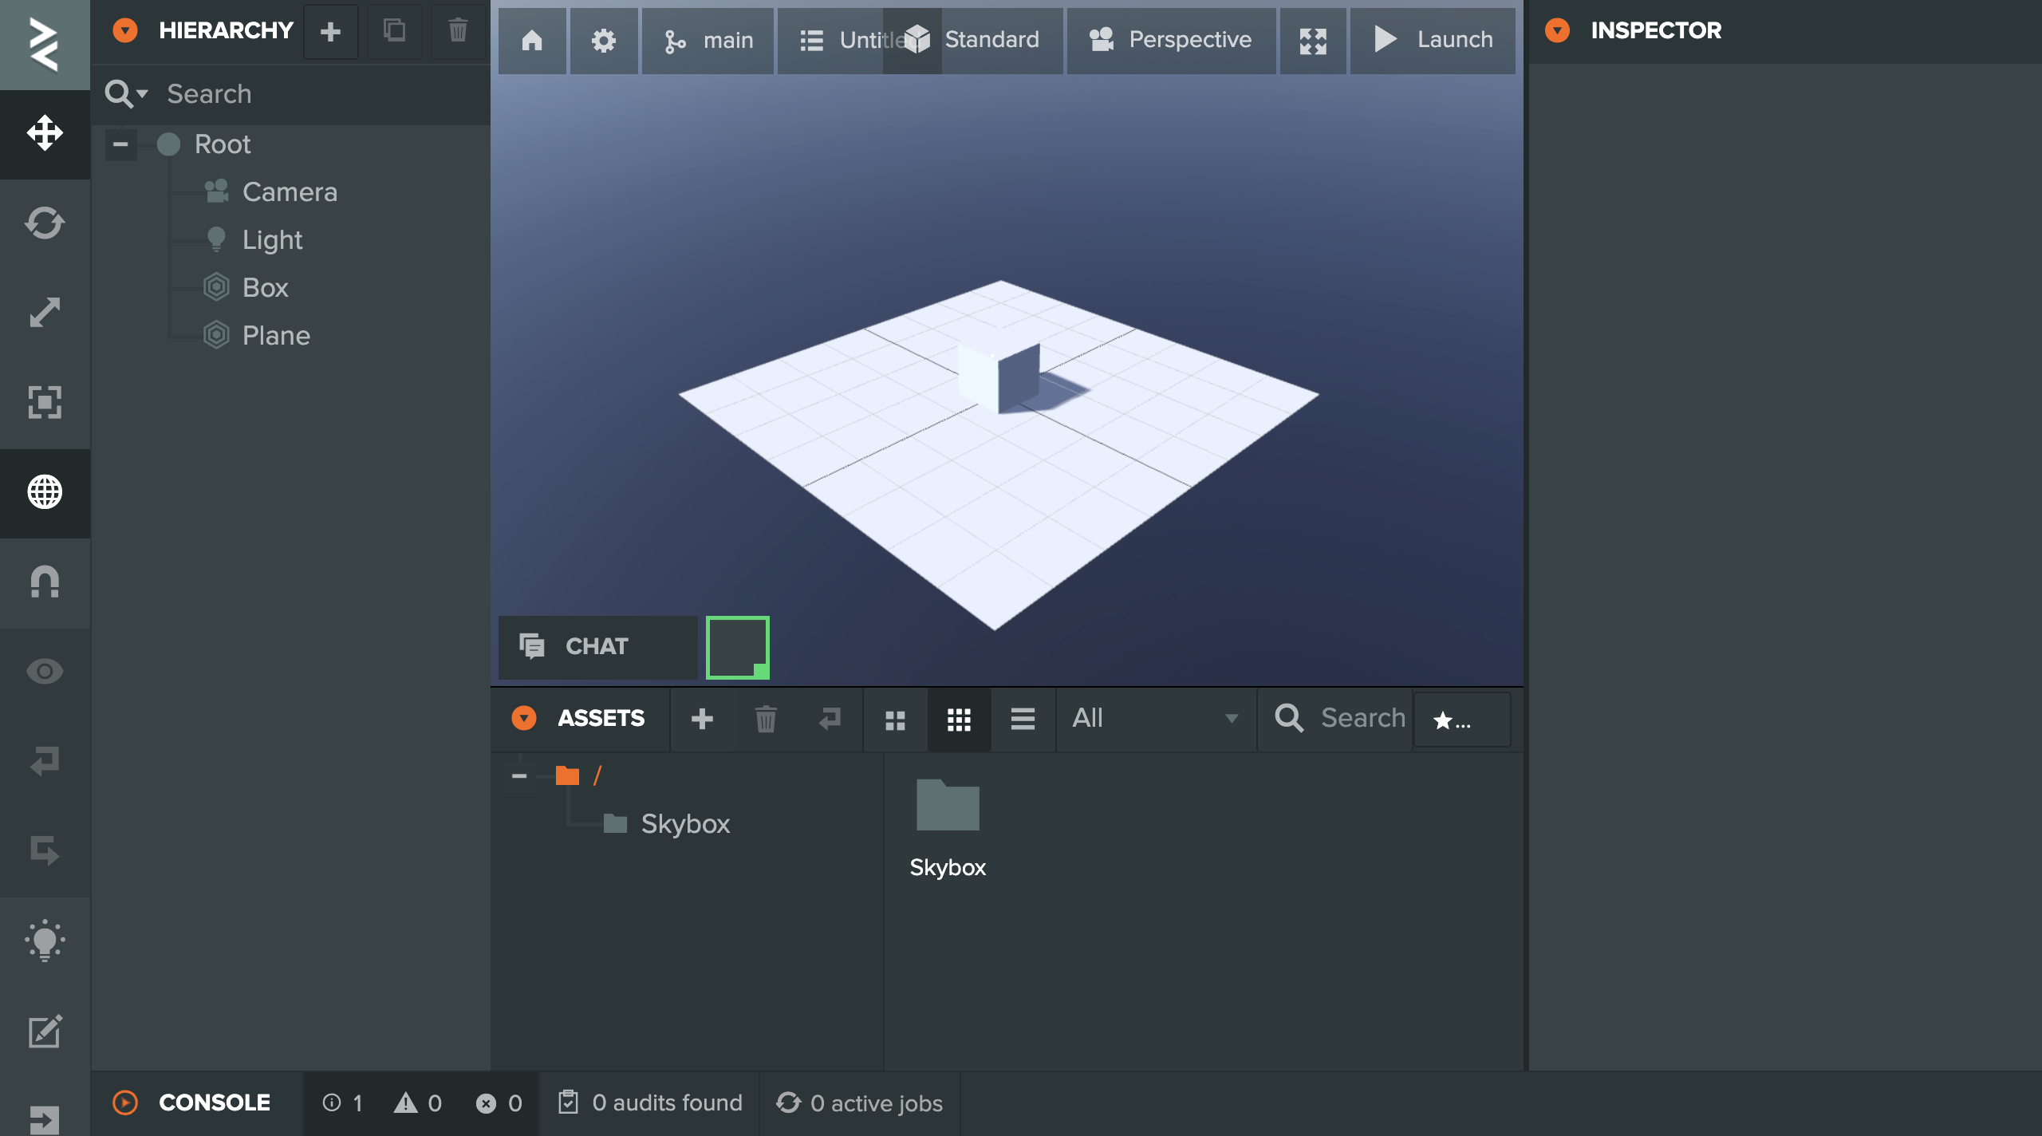The height and width of the screenshot is (1136, 2042).
Task: Click the Home icon in toolbar
Action: [532, 40]
